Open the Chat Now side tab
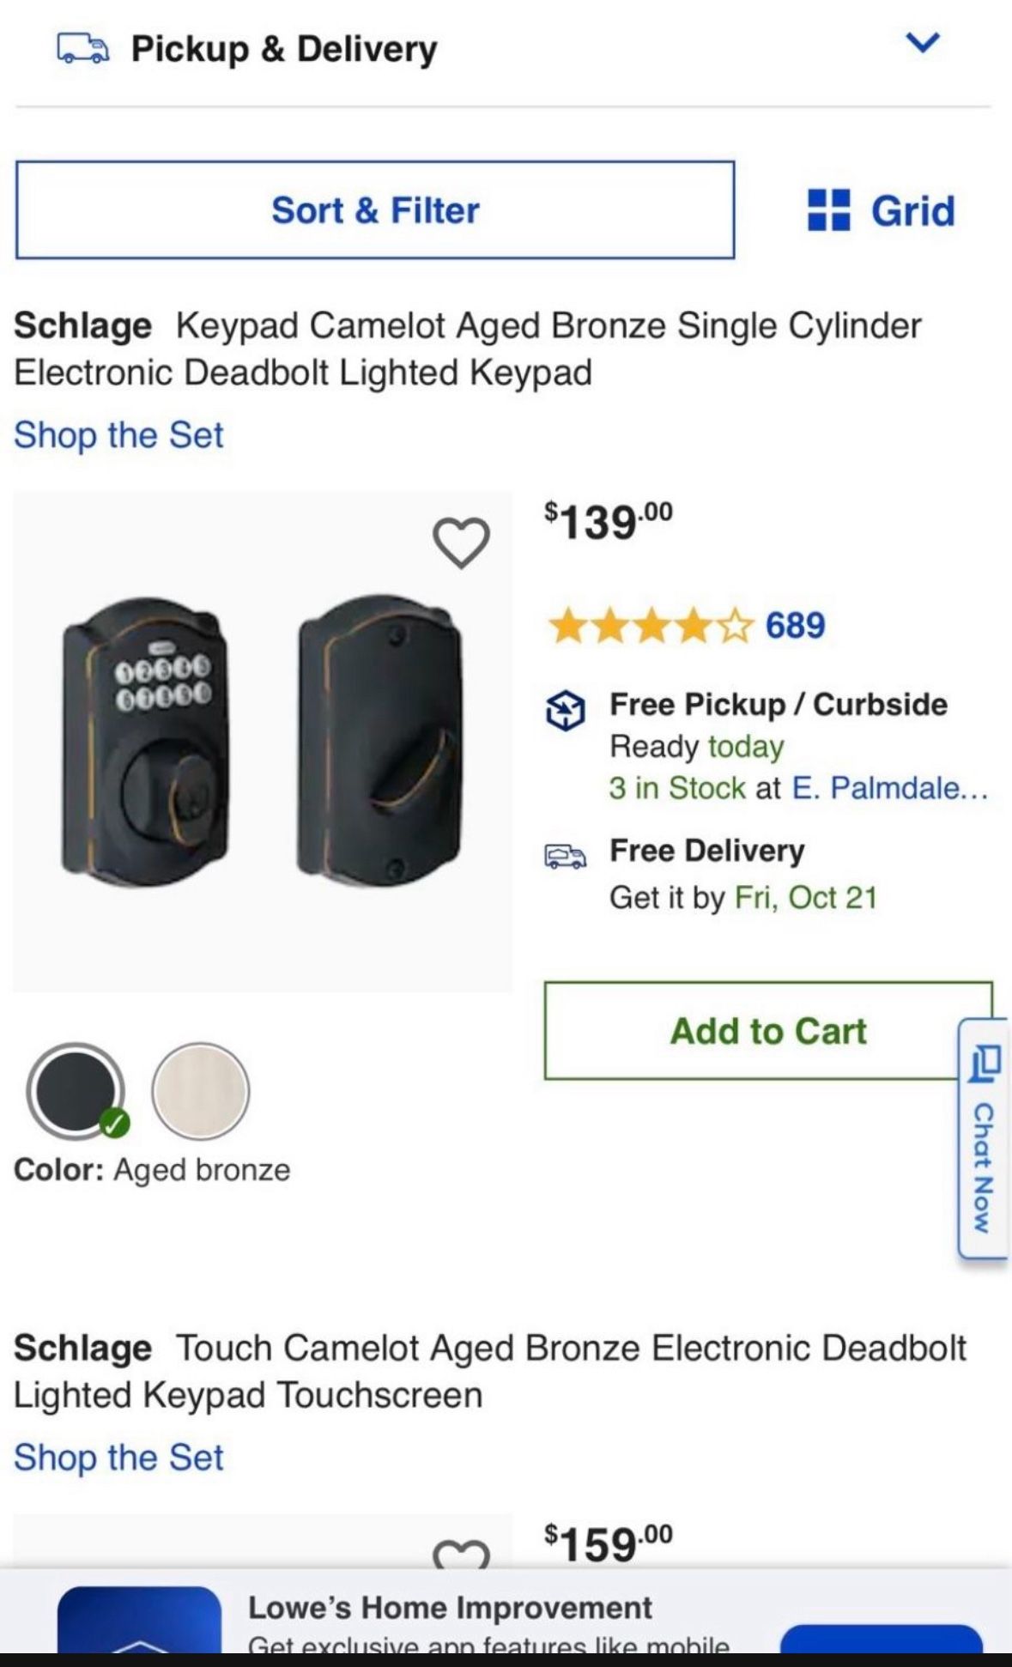The width and height of the screenshot is (1012, 1667). click(x=984, y=1138)
